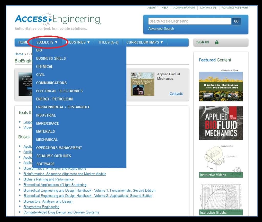The image size is (262, 222).
Task: Open Biomedical Engineering Handbook Volume 1 link
Action: point(89,191)
